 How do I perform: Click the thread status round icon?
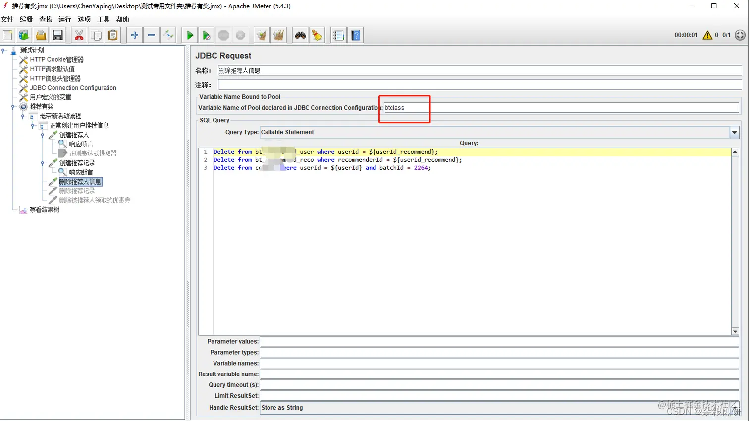click(x=740, y=35)
